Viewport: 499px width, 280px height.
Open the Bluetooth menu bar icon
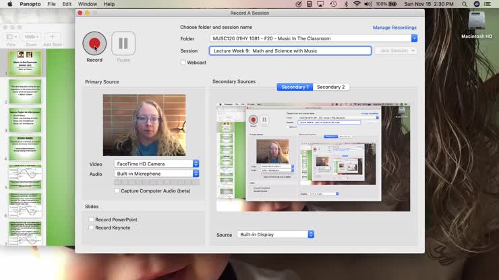point(346,4)
